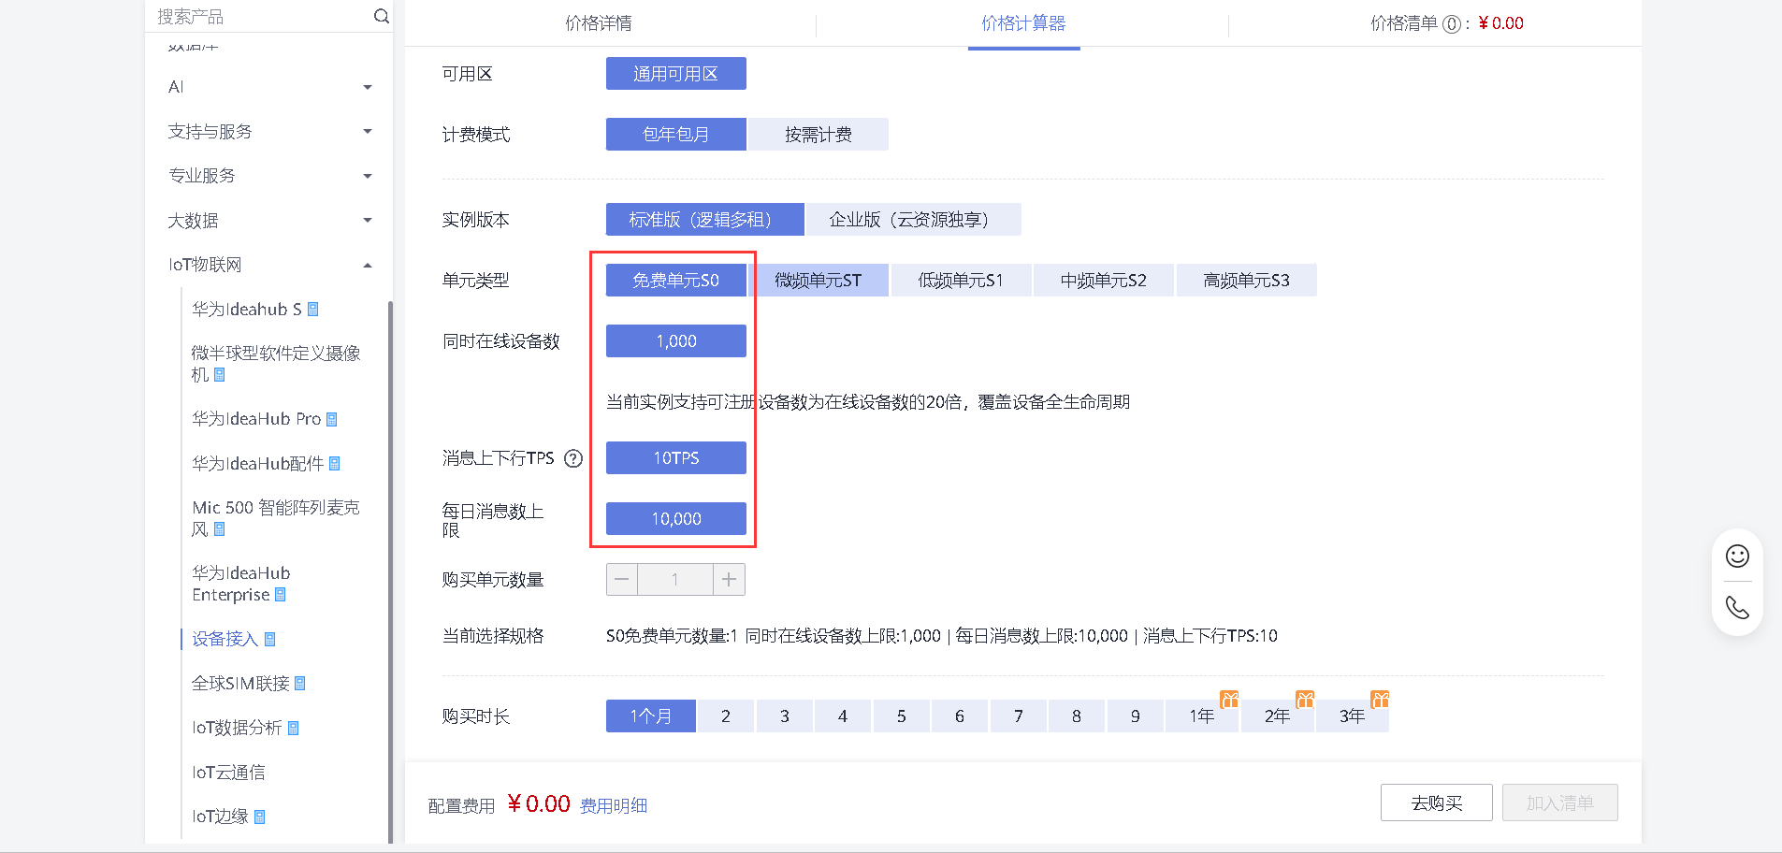Open 设备接入 in sidebar
Image resolution: width=1782 pixels, height=853 pixels.
225,640
